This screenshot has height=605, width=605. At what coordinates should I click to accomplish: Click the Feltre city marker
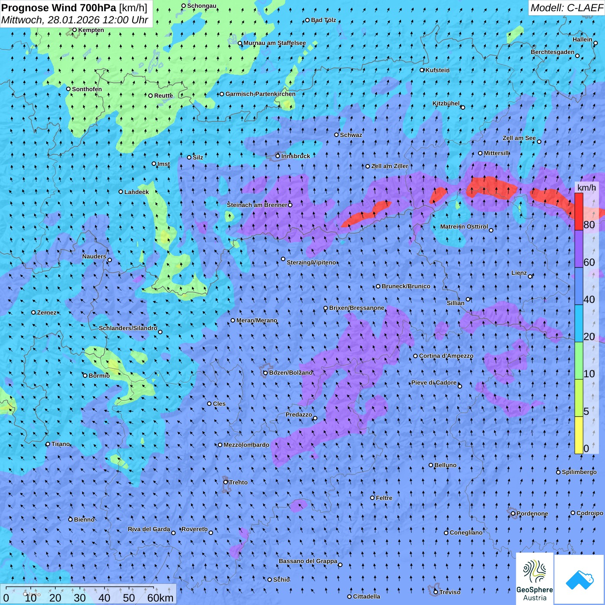click(372, 498)
